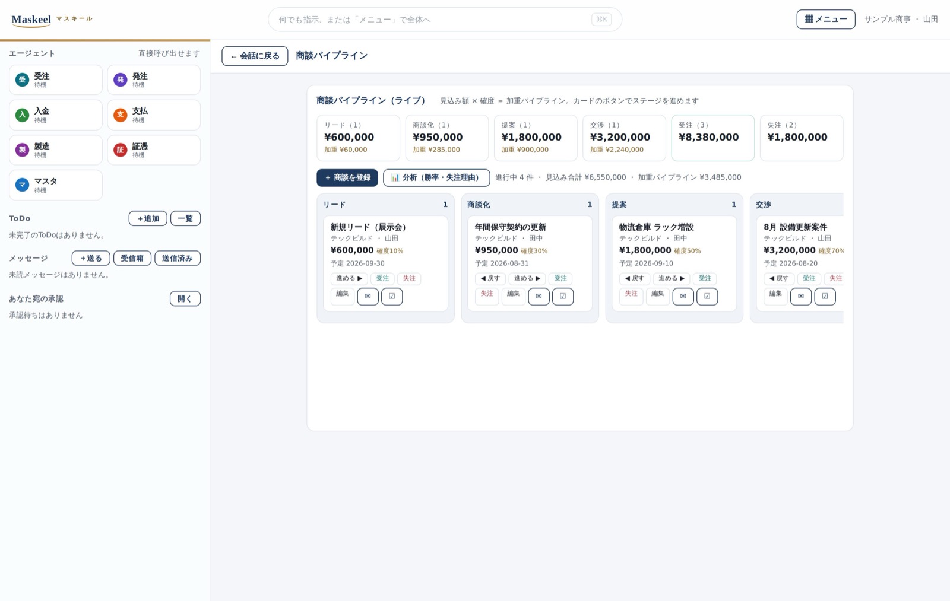950x601 pixels.
Task: Click 交渉 column header
Action: [x=764, y=205]
